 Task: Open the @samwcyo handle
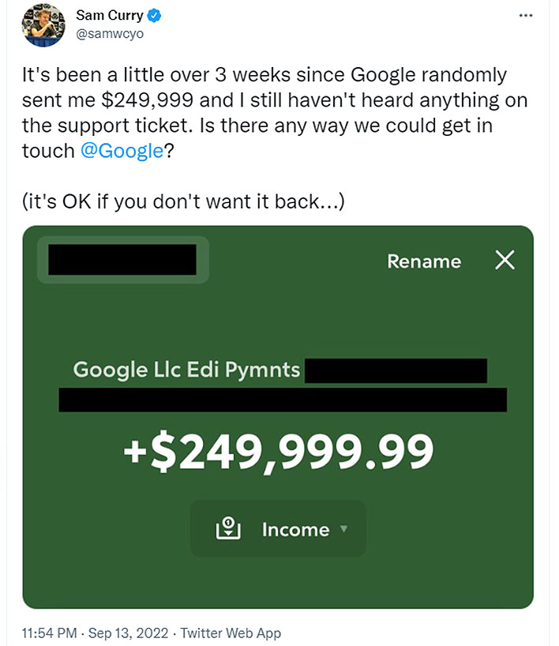click(x=110, y=35)
